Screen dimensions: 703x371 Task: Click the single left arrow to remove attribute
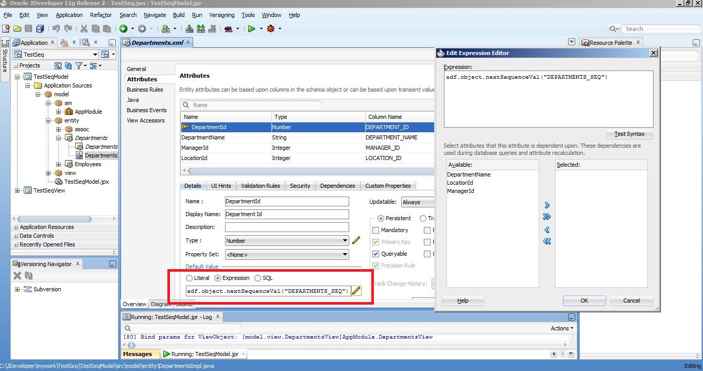point(547,229)
